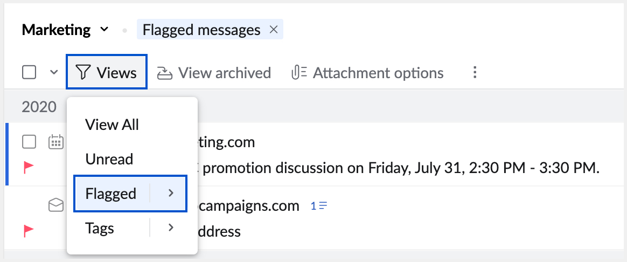
Task: Click the Views filter funnel icon
Action: pos(82,72)
